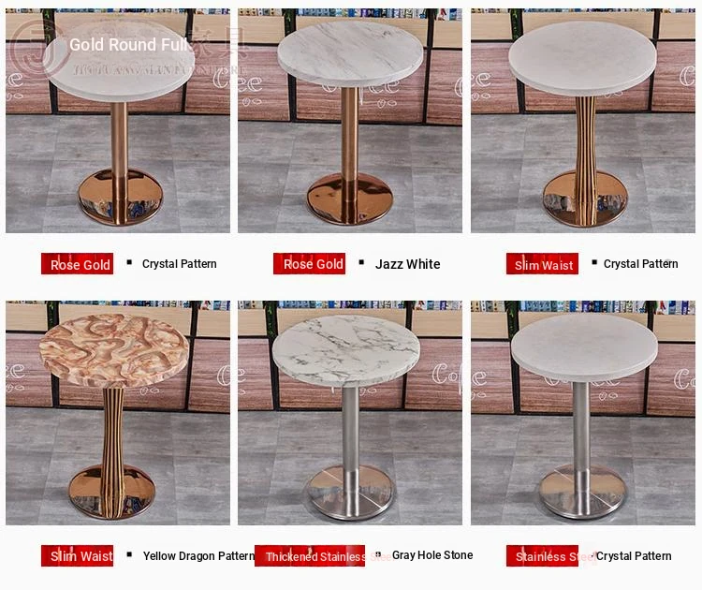Choose the Thickened Stainless Steel red label
This screenshot has width=702, height=590.
310,556
